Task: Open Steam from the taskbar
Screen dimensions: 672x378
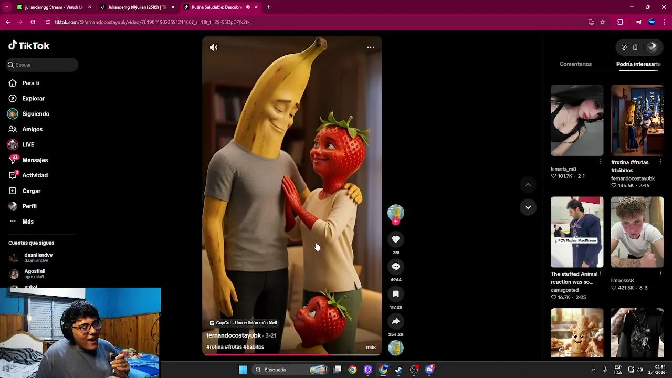Action: [398, 370]
